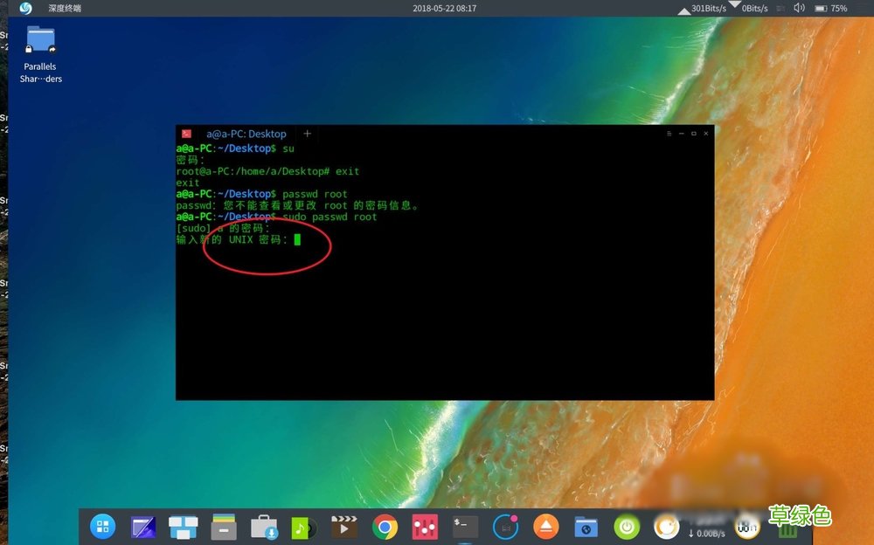The width and height of the screenshot is (874, 545).
Task: Launch the Deepin Terminal dock icon
Action: tap(464, 527)
